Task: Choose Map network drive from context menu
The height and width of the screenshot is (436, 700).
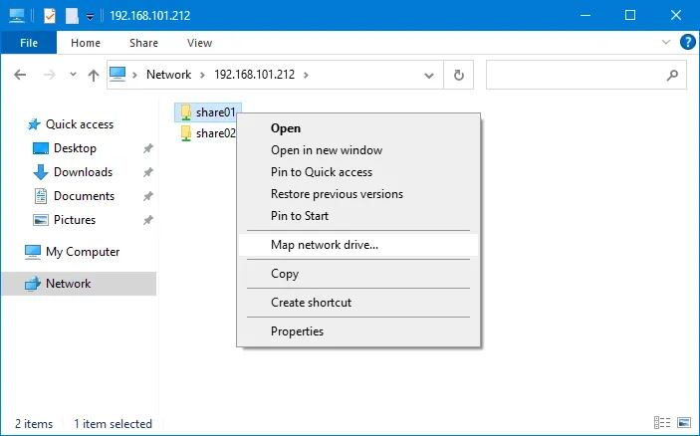Action: click(325, 244)
